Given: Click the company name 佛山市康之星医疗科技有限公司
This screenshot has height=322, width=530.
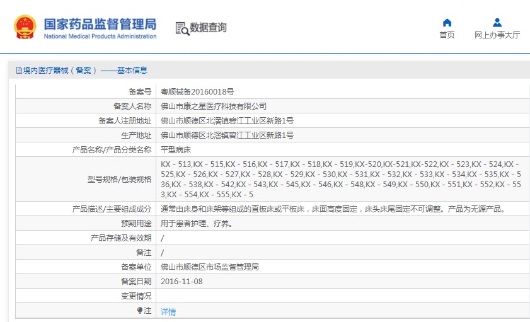Looking at the screenshot, I should point(213,106).
